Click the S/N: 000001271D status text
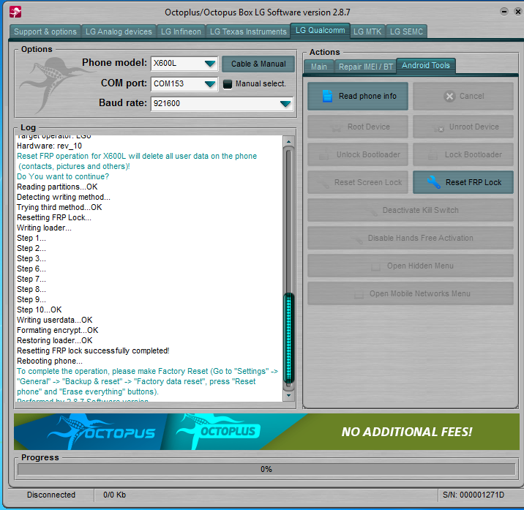The width and height of the screenshot is (524, 510). (x=474, y=495)
